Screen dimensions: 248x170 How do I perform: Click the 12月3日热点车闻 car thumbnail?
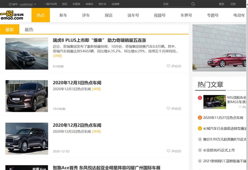click(x=27, y=96)
